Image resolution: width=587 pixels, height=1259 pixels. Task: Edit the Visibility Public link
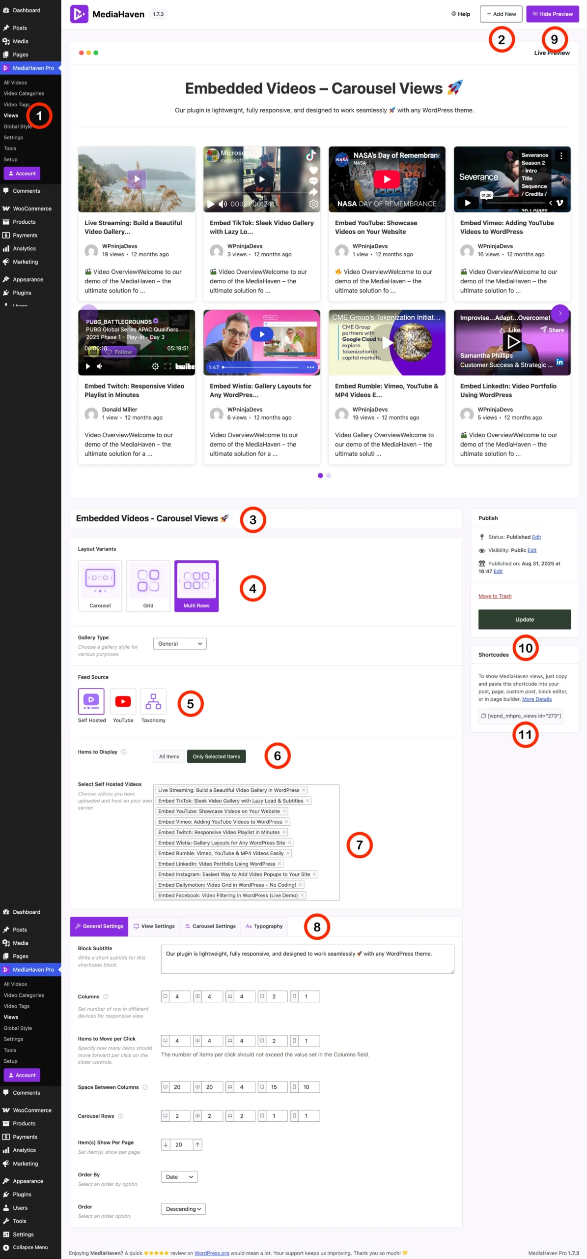(x=532, y=550)
